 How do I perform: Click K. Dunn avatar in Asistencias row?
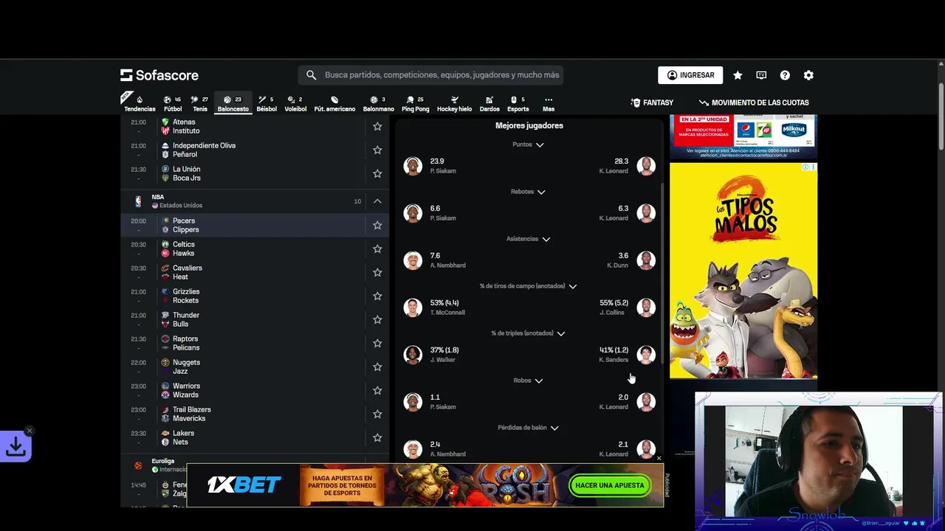tap(646, 260)
